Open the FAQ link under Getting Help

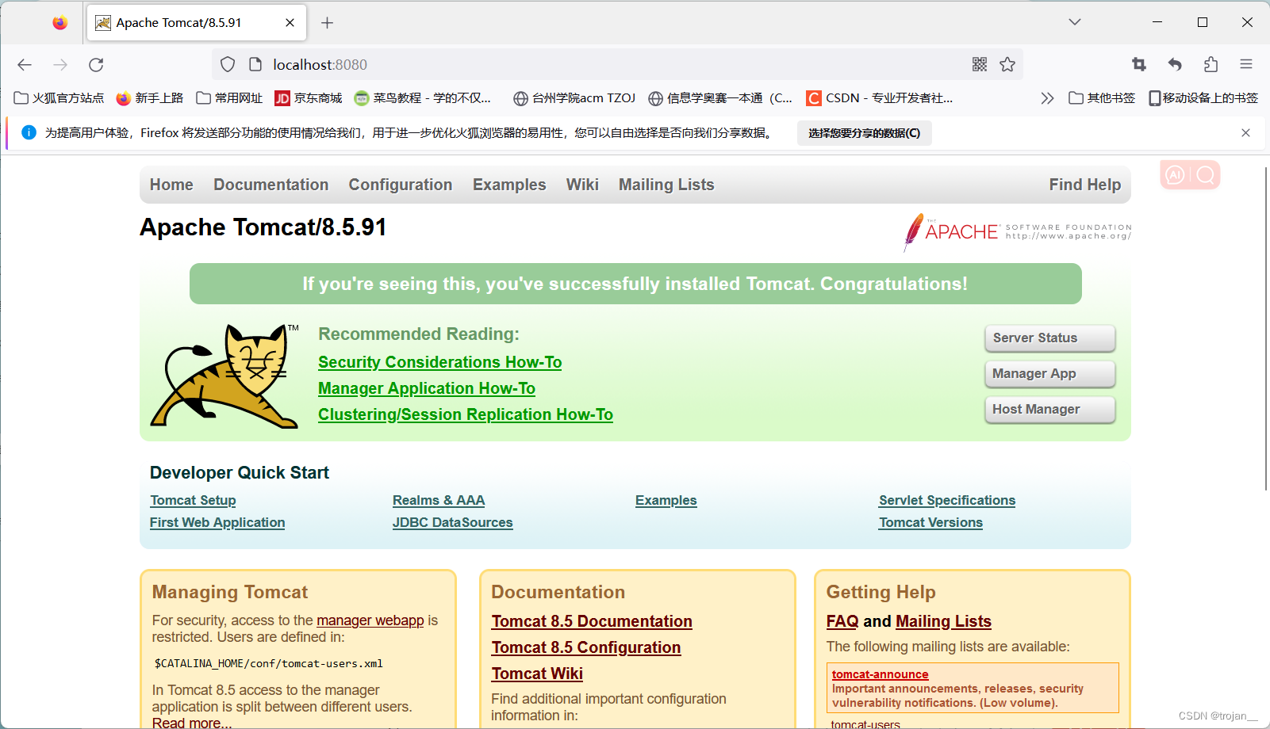(842, 621)
